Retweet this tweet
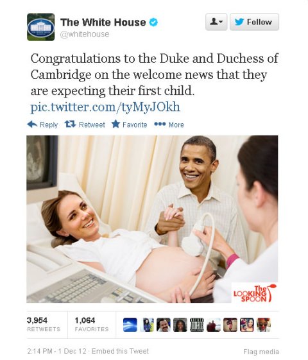This screenshot has height=360, width=308. tap(85, 124)
